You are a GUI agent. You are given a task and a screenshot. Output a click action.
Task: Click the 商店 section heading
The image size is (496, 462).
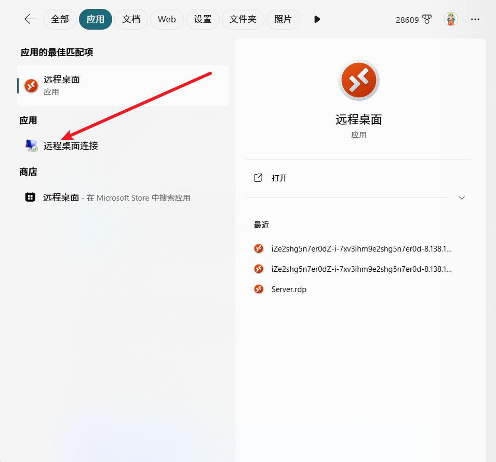coord(29,172)
